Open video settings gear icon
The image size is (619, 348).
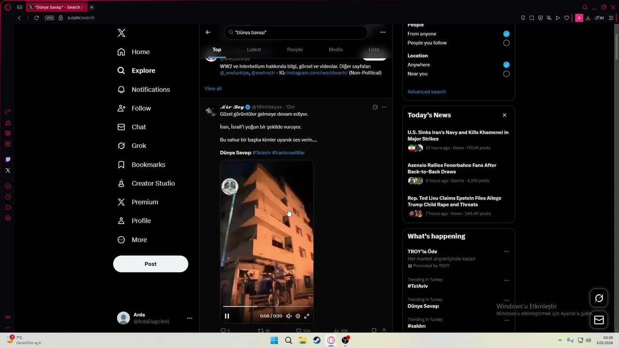(298, 316)
